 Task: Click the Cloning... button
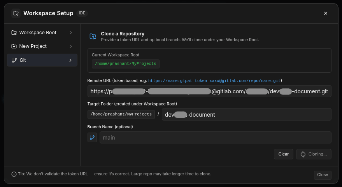pos(314,154)
